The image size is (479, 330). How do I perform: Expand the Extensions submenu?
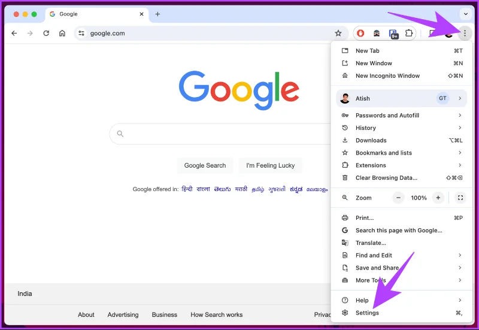tap(402, 165)
